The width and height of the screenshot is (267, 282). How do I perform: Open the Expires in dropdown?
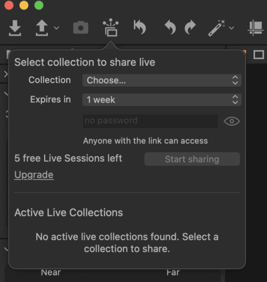162,100
